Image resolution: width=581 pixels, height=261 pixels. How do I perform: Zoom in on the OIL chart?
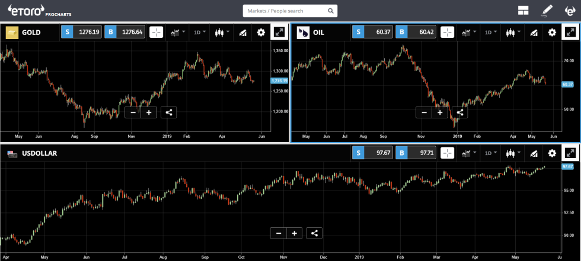coord(440,112)
